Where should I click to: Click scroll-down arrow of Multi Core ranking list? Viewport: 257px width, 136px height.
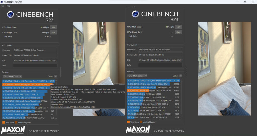[181, 118]
